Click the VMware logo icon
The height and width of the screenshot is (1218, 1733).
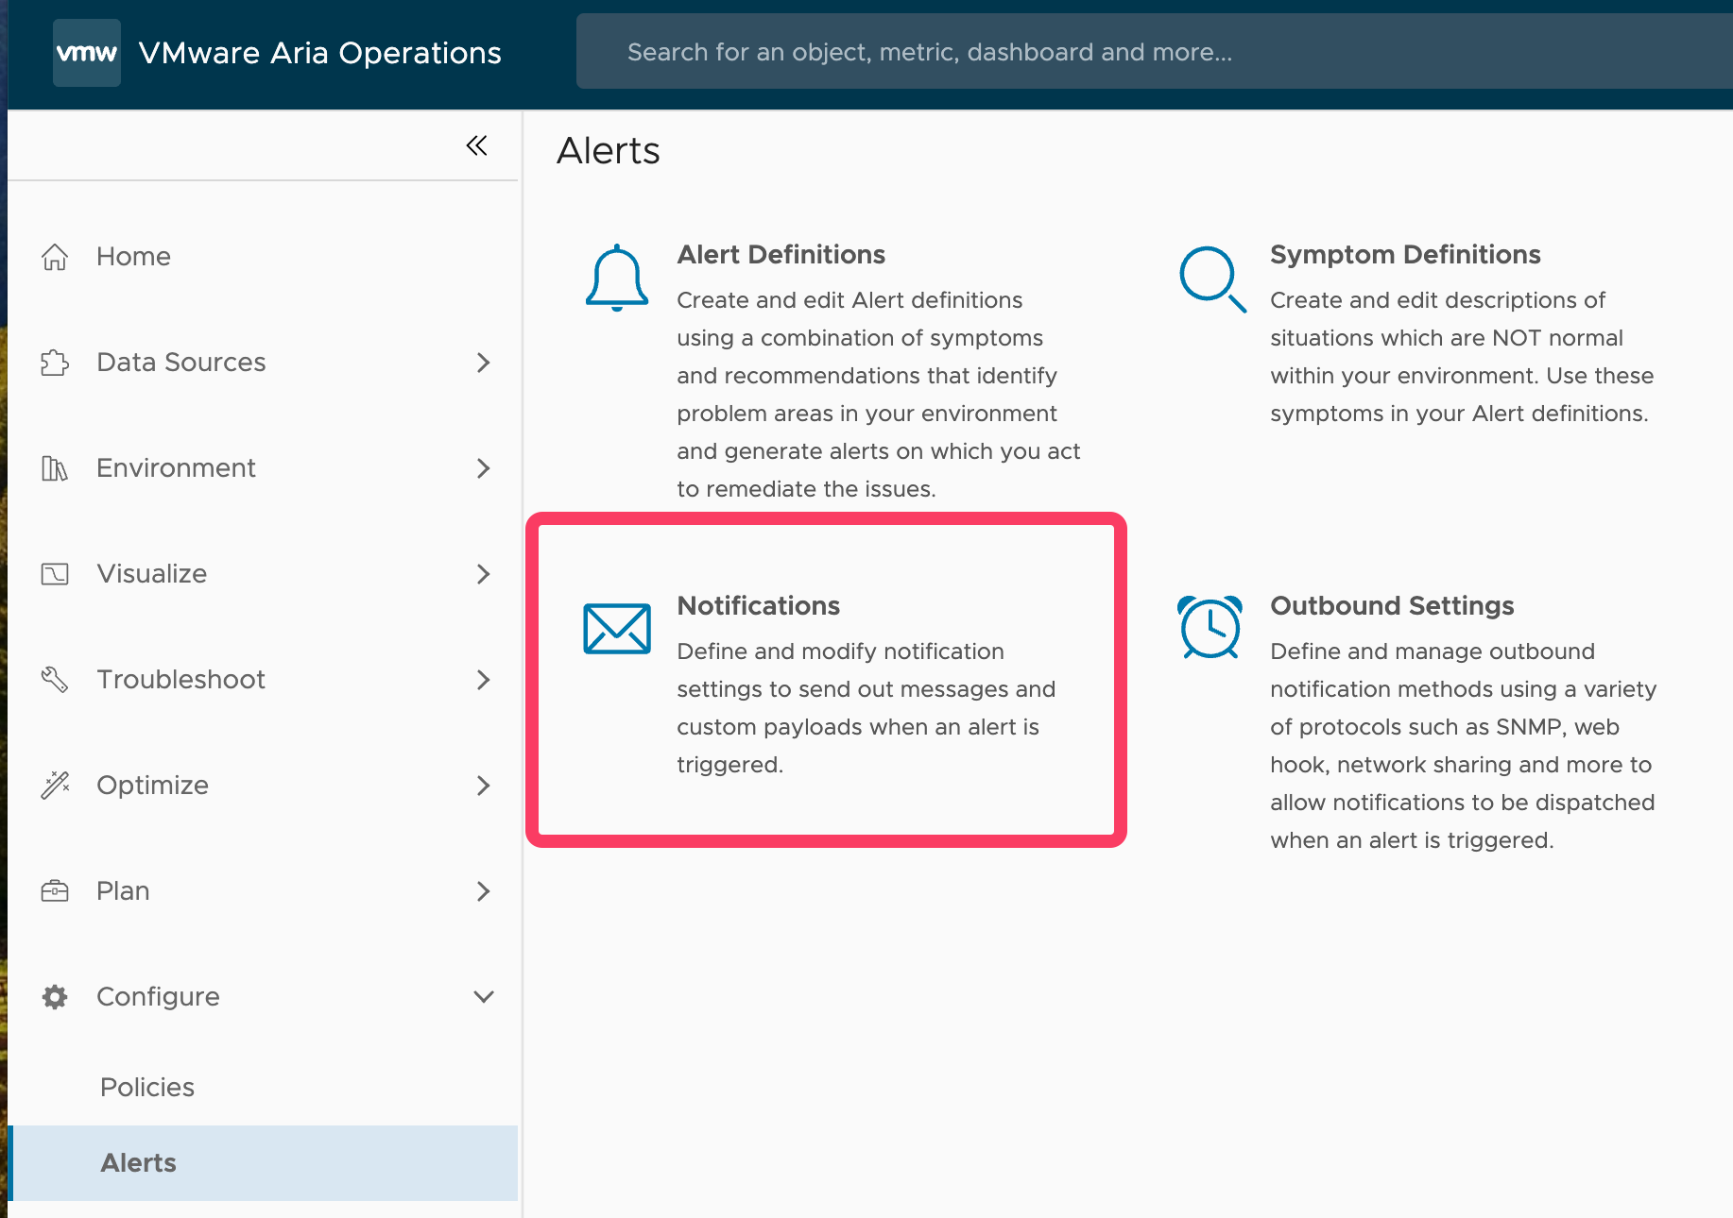click(x=87, y=53)
